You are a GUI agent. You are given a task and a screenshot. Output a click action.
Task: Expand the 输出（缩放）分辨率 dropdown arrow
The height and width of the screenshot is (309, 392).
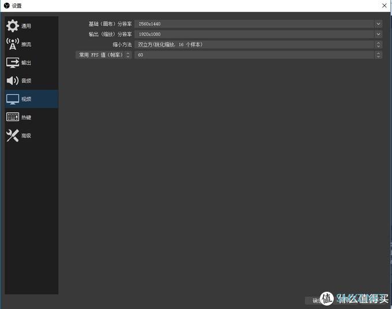pos(378,34)
